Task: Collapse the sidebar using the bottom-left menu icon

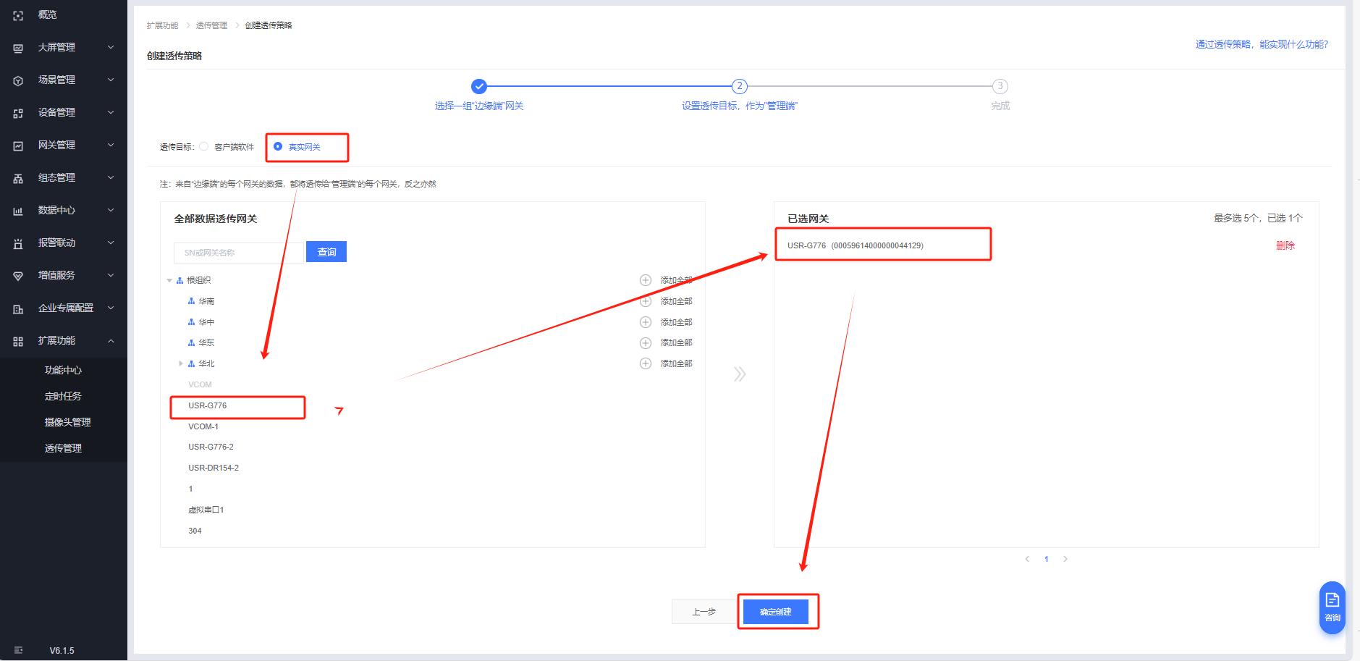Action: coord(18,650)
